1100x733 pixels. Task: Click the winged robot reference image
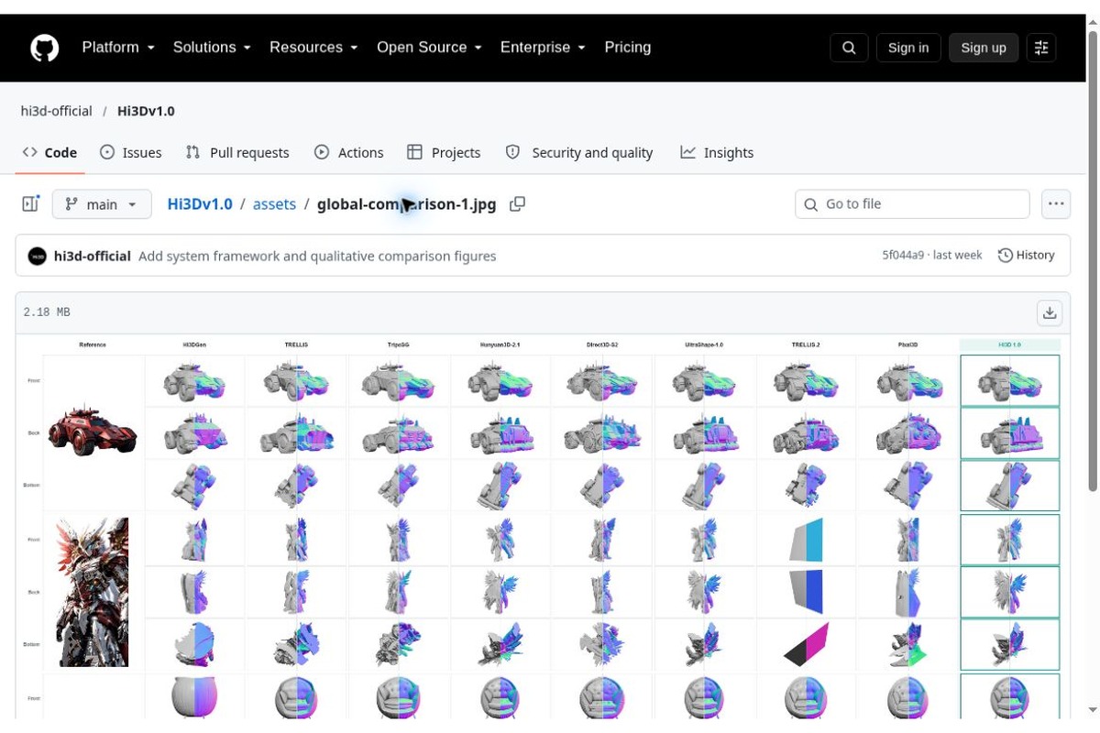pos(93,592)
